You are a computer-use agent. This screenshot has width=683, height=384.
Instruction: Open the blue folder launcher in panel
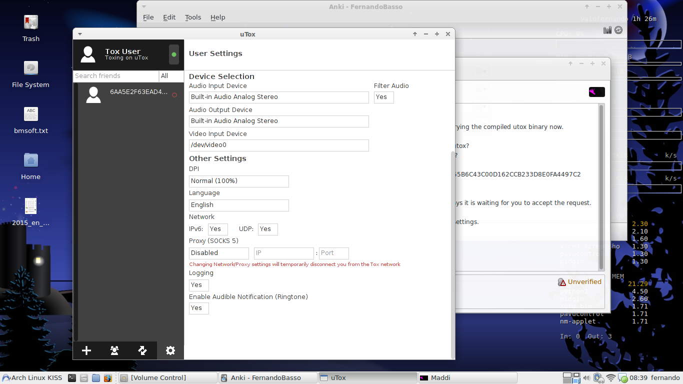[96, 378]
